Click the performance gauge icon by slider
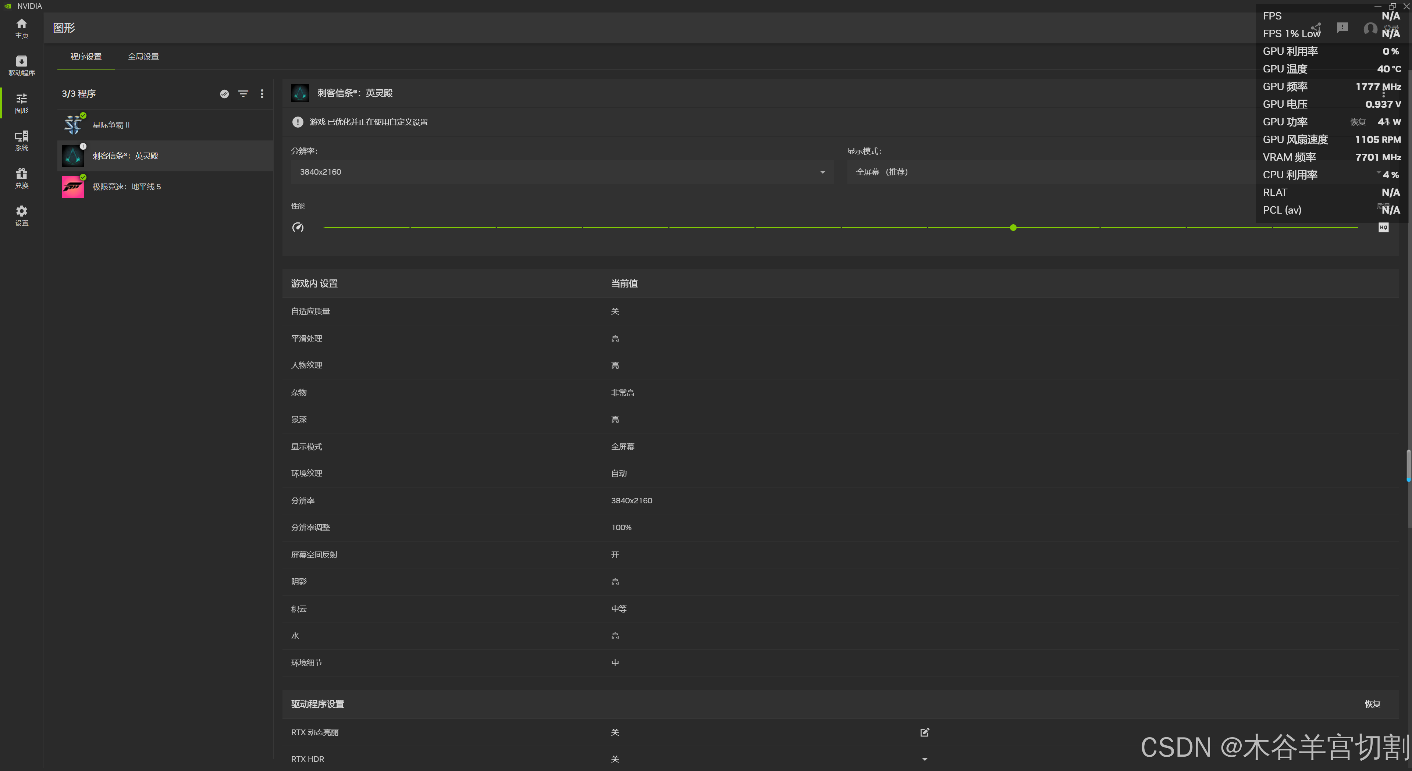 [x=298, y=228]
